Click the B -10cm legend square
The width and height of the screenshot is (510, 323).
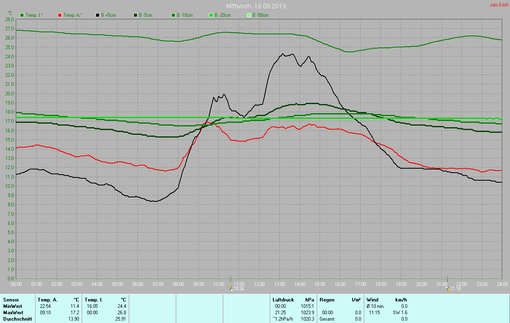pos(173,15)
